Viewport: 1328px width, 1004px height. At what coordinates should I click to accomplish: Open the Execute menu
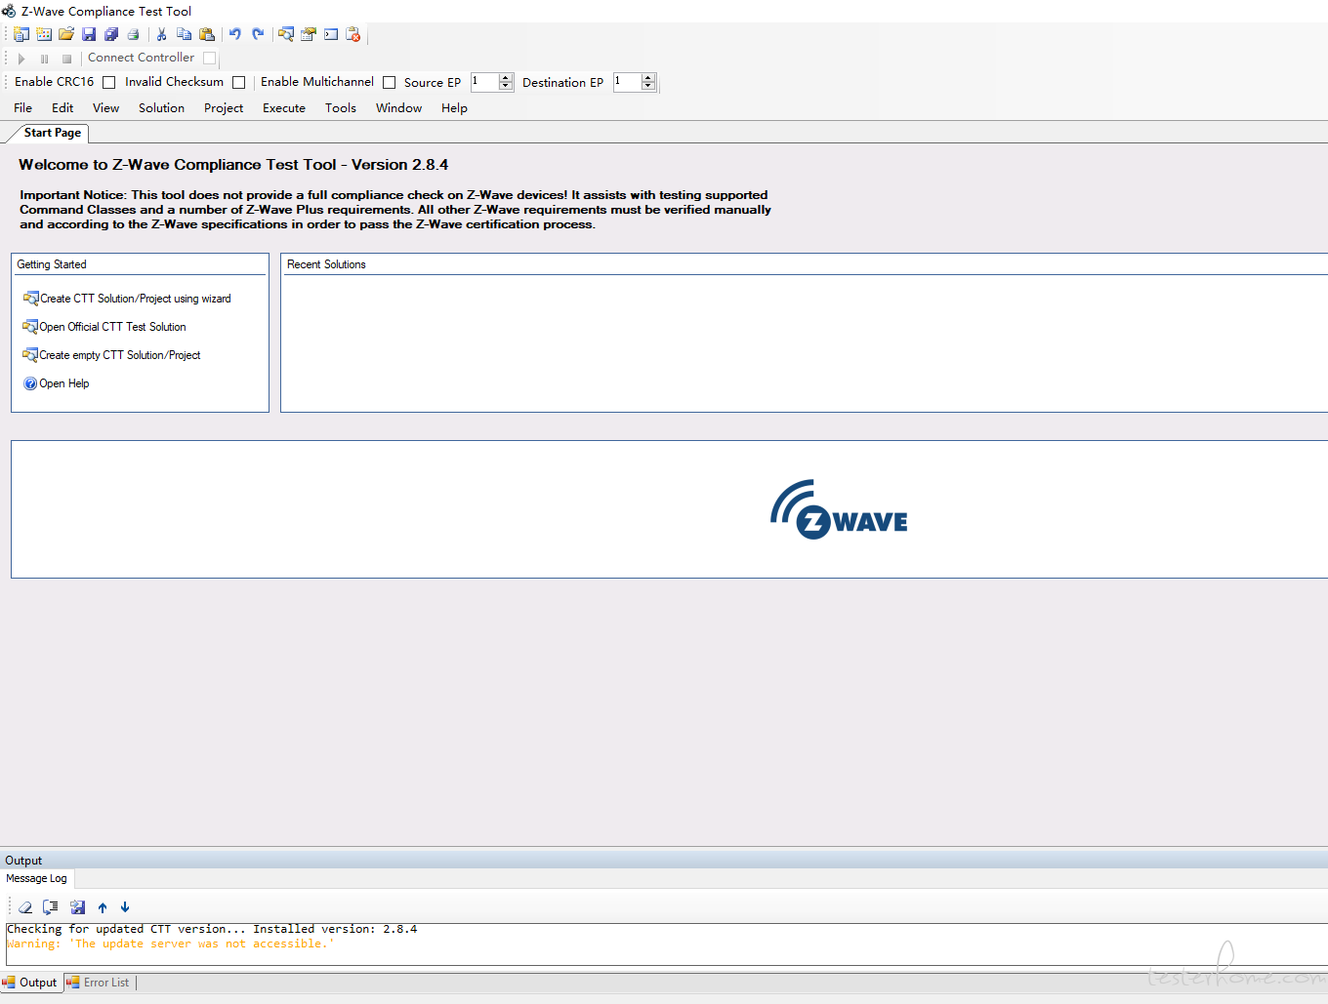[x=284, y=108]
